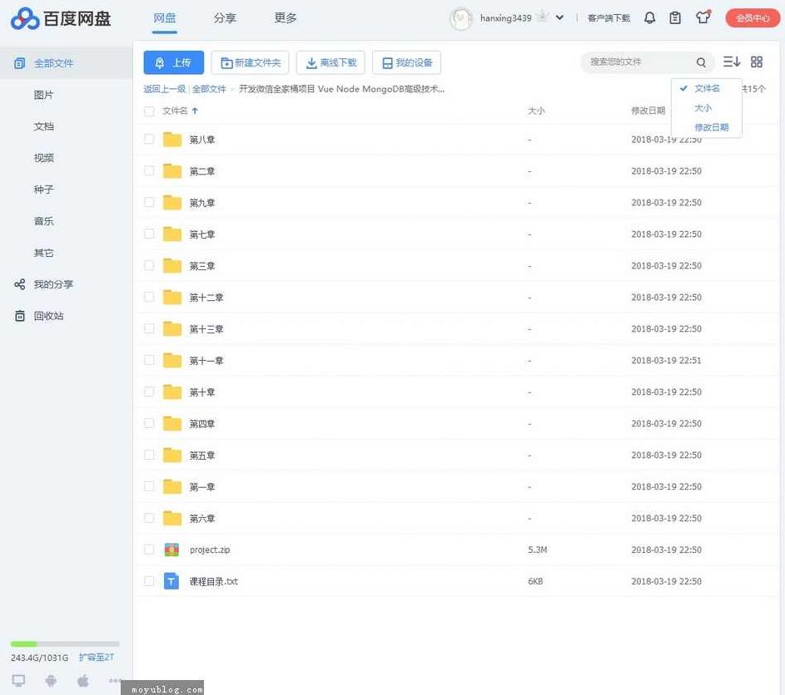Choose 大小 in the sort dropdown
This screenshot has height=695, width=785.
tap(703, 107)
